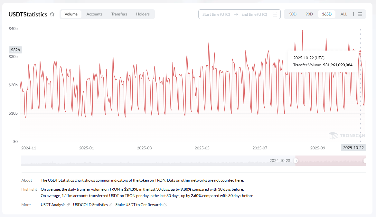Click the Start time (UTC) field
Image resolution: width=376 pixels, height=217 pixels.
tap(216, 14)
